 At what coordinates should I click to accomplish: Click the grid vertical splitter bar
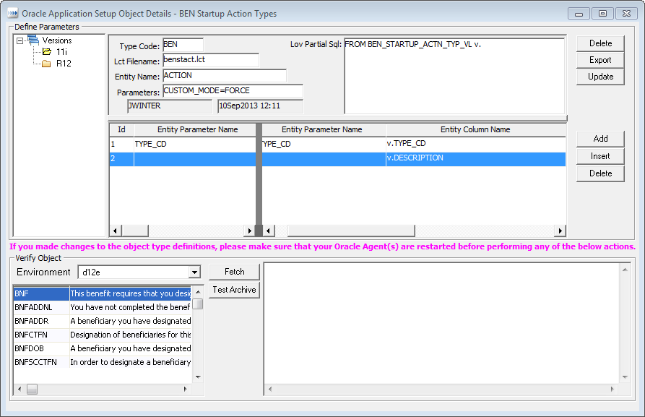(x=259, y=179)
